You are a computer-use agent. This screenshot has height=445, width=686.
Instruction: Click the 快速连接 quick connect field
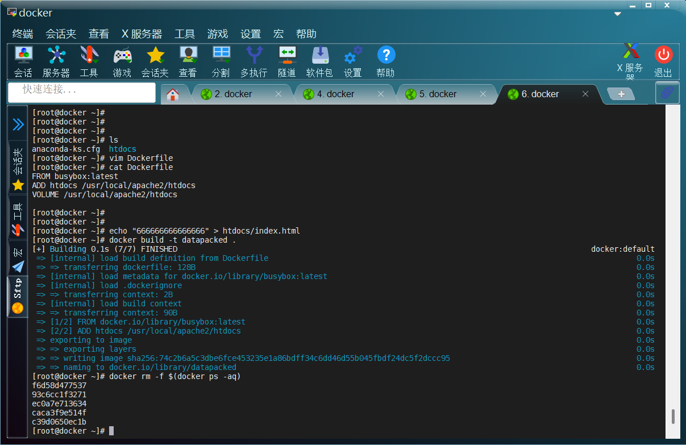pos(82,92)
